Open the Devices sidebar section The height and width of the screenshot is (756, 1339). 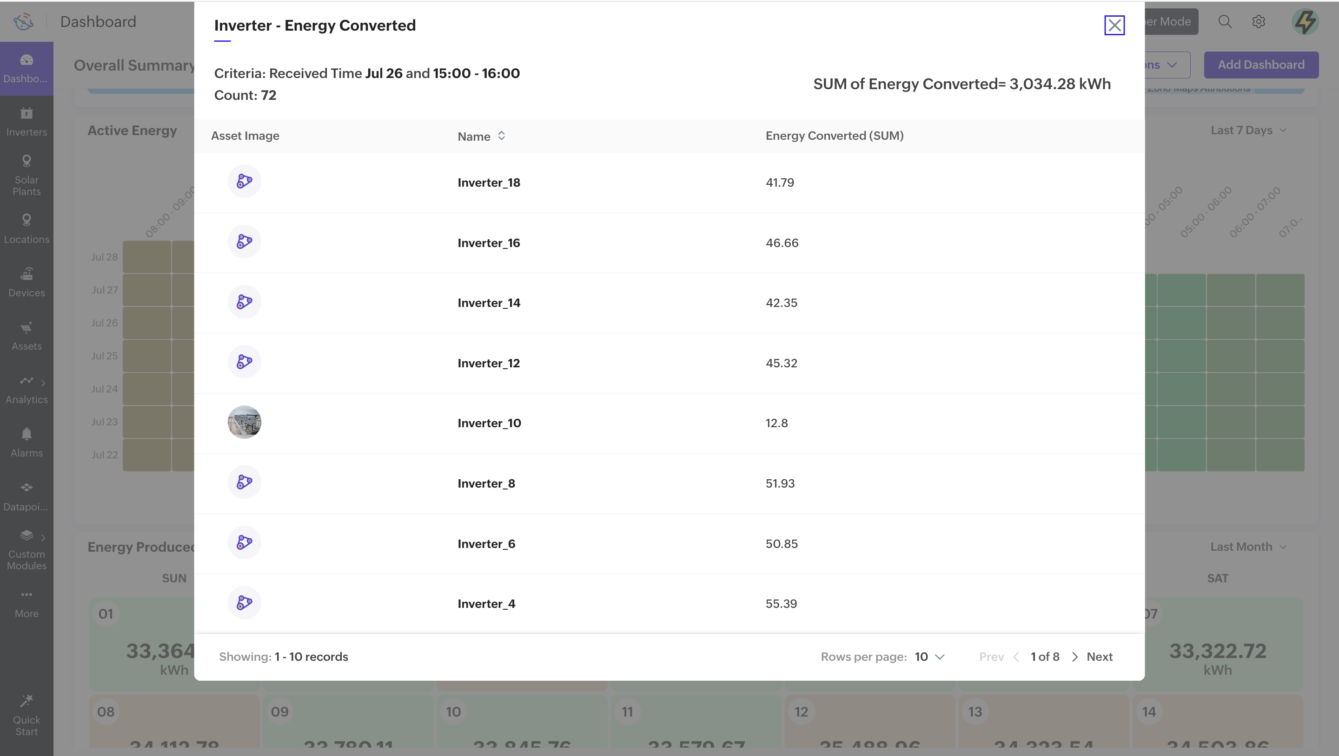(x=27, y=282)
